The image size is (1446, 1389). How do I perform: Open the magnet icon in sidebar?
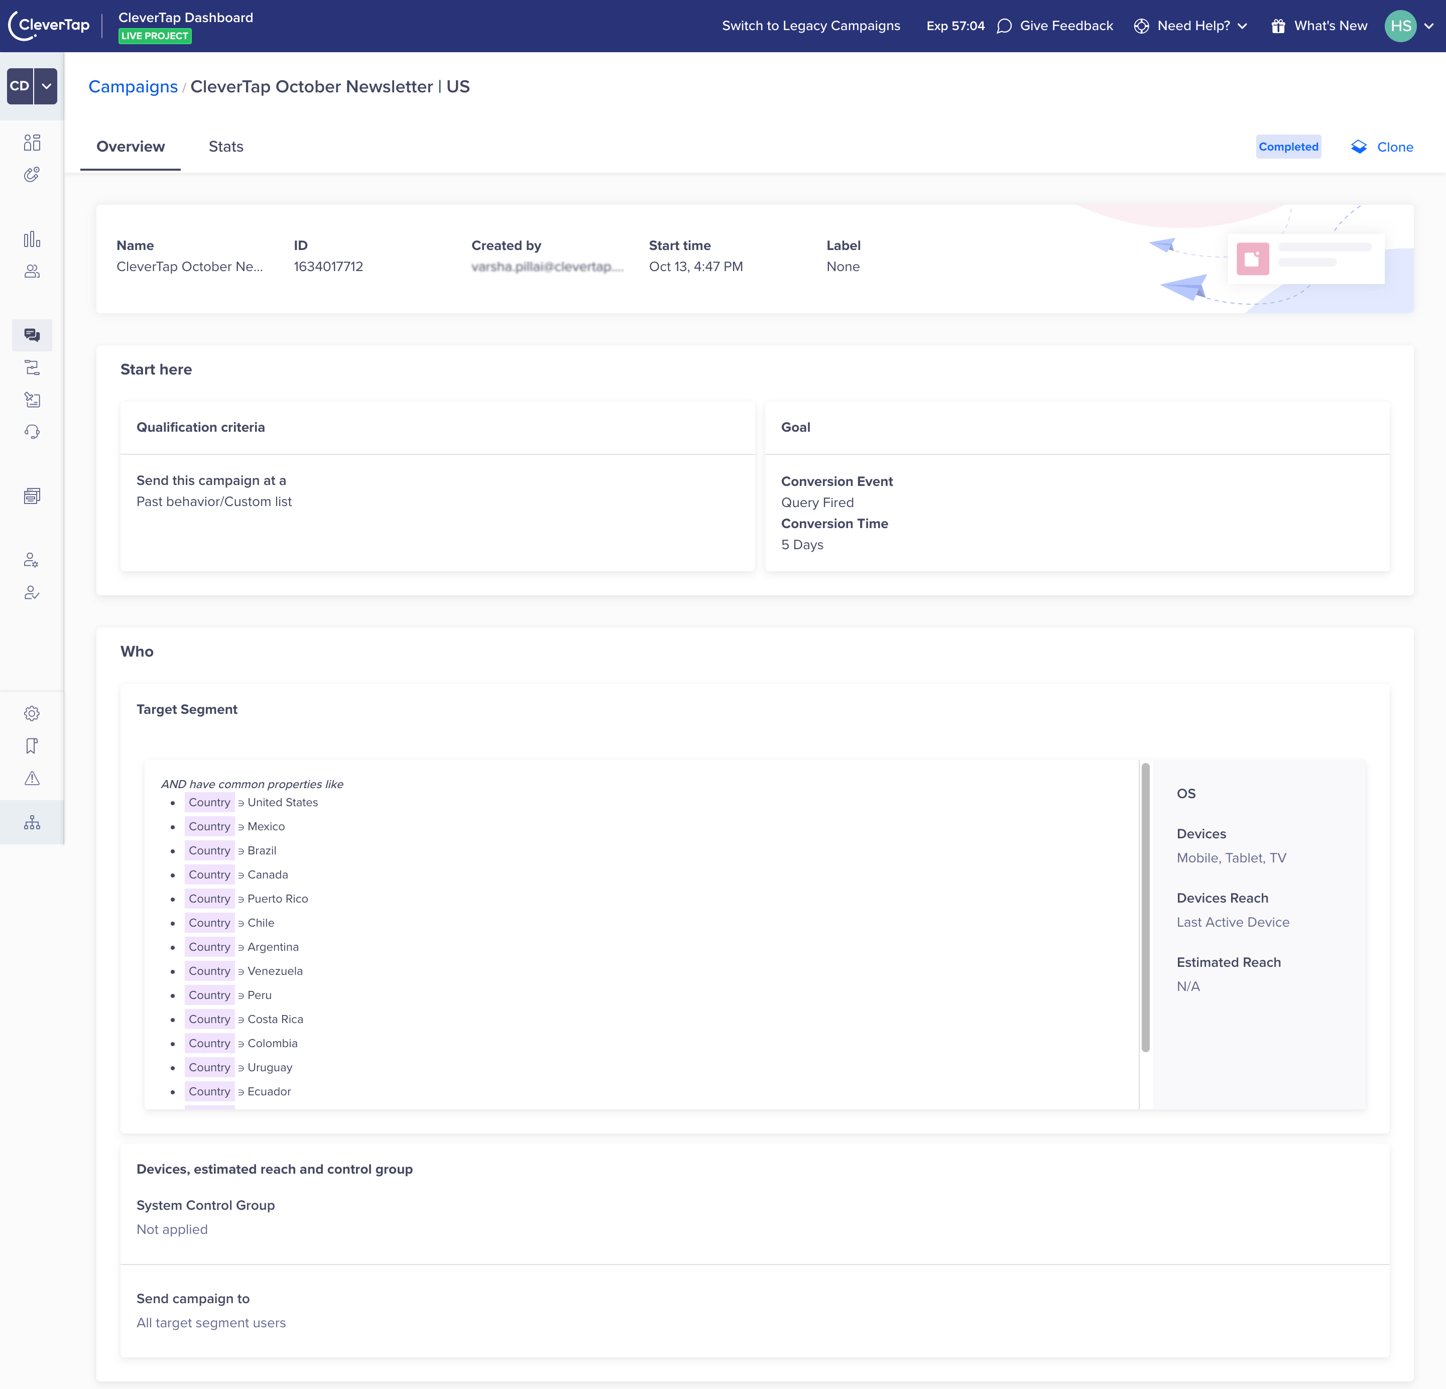pyautogui.click(x=32, y=175)
